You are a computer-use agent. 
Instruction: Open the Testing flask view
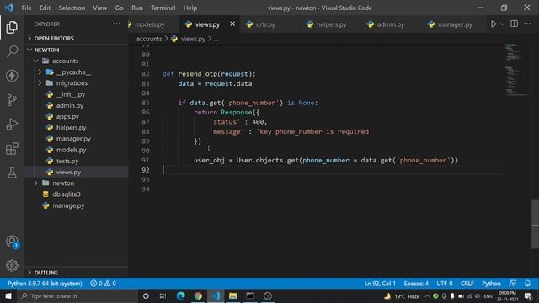[x=12, y=173]
